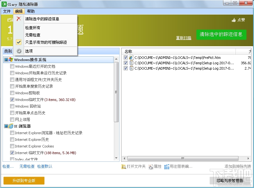The image size is (254, 188).
Task: Click the notepad icon of Setup Log 2.74 row
Action: (x=131, y=68)
